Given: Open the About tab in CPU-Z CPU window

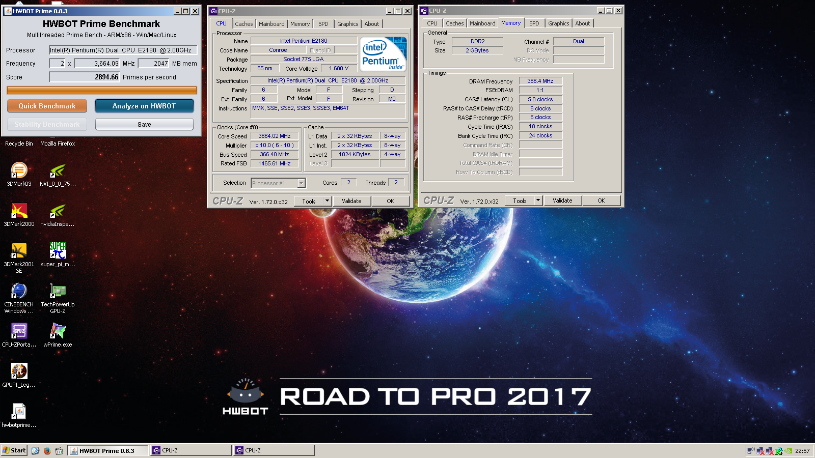Looking at the screenshot, I should pyautogui.click(x=372, y=24).
